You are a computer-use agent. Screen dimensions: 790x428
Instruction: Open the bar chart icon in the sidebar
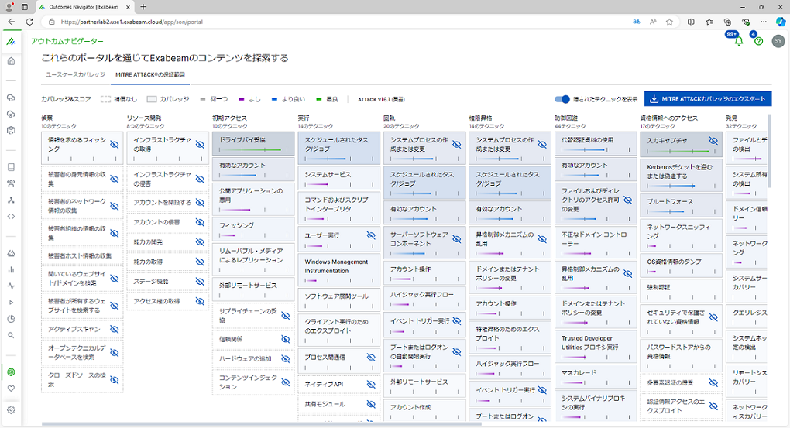tap(11, 269)
